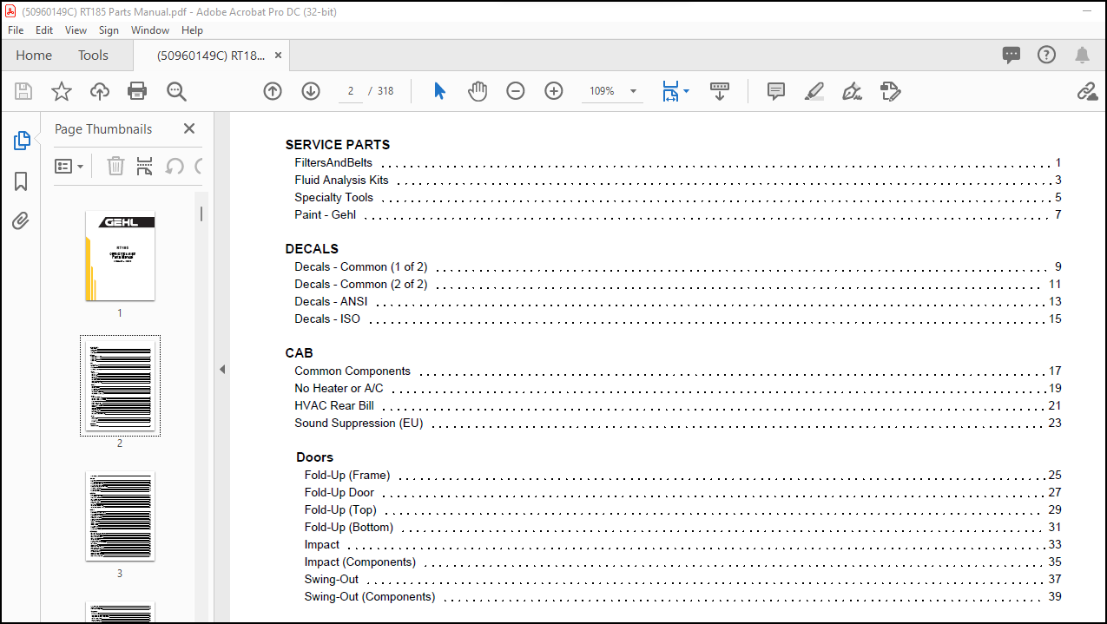
Task: Click the thumbnails panel scrollbar
Action: click(201, 213)
